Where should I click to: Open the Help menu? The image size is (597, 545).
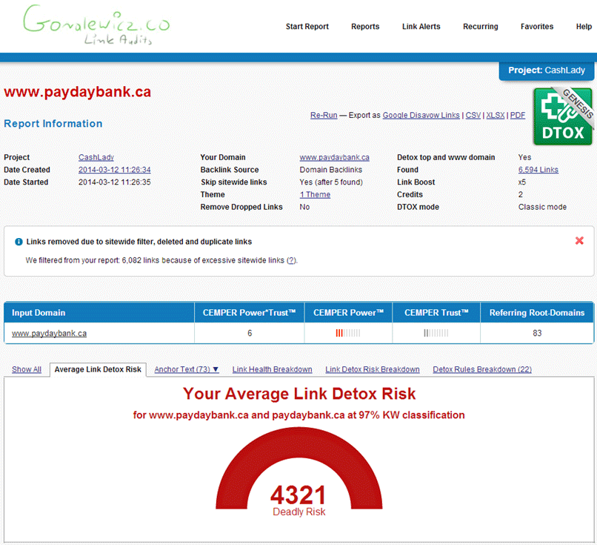(584, 26)
